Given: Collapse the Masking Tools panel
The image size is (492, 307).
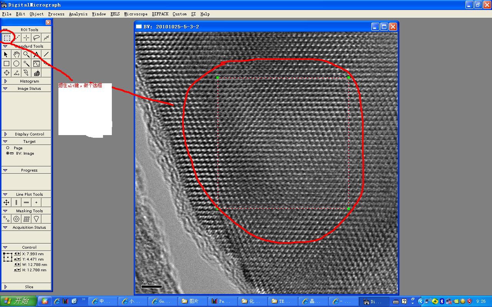Looking at the screenshot, I should pos(5,211).
